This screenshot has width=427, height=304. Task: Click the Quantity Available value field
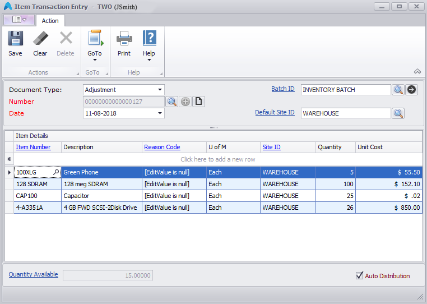108,275
